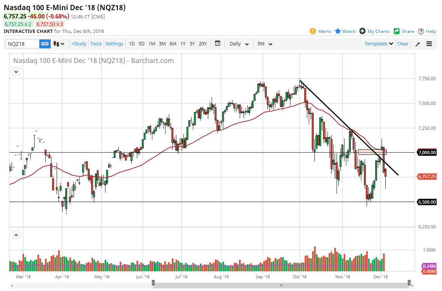Select the Tools menu
Screen dimensions: 442x291
(96, 43)
